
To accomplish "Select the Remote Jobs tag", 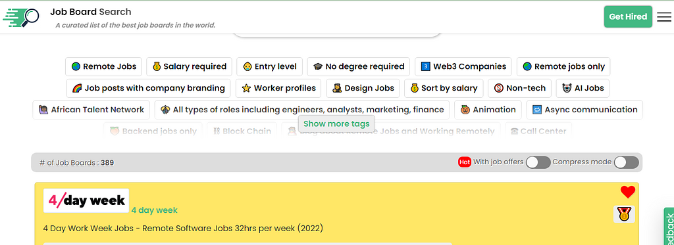I will (x=103, y=66).
